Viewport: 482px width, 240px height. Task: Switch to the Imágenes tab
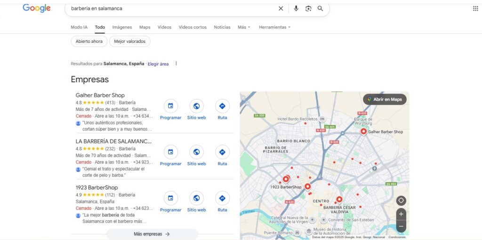click(x=122, y=27)
